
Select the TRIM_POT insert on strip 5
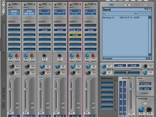pos(75,30)
